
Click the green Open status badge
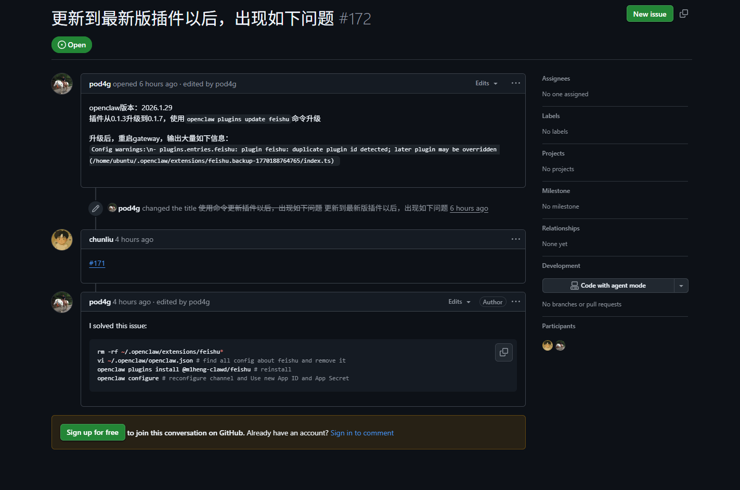tap(72, 45)
